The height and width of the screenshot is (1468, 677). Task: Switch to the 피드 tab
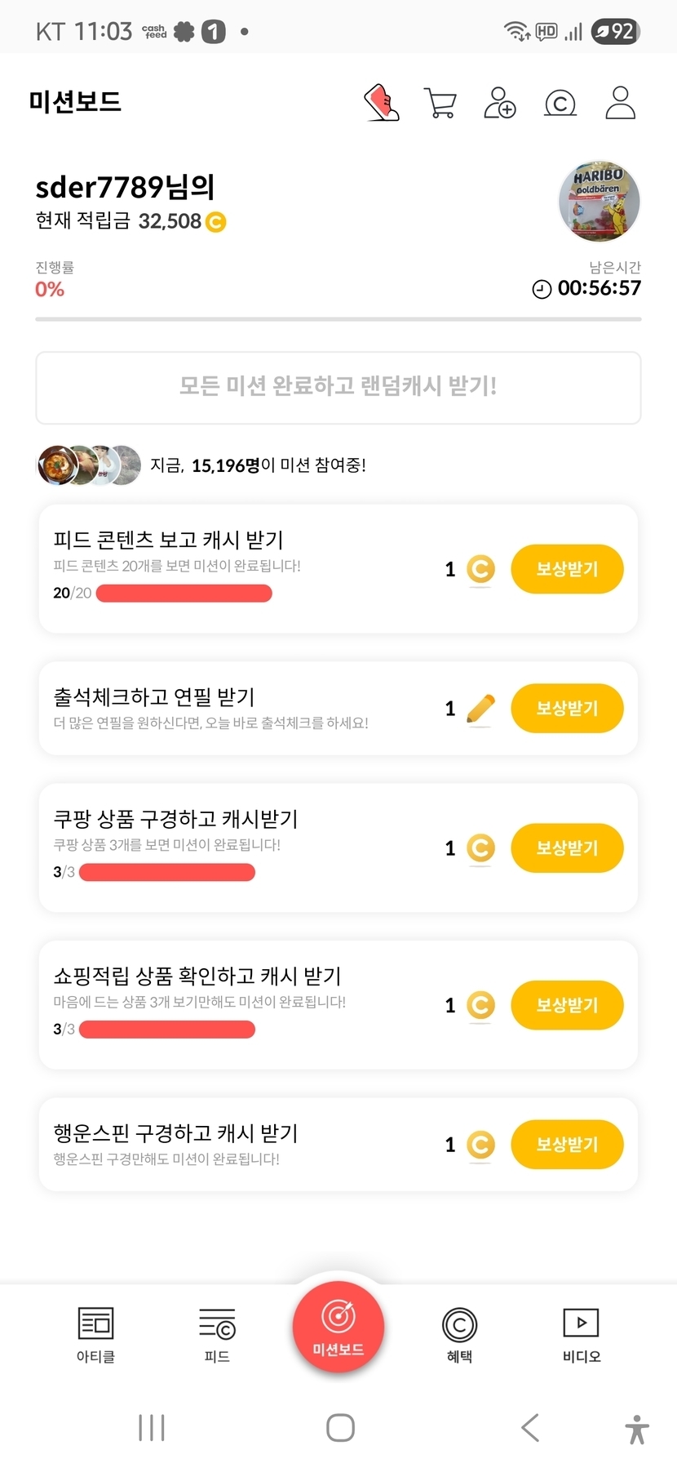[x=217, y=1334]
